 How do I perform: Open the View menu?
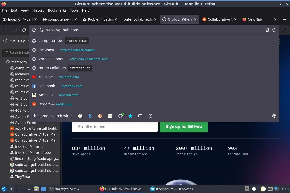(25, 10)
